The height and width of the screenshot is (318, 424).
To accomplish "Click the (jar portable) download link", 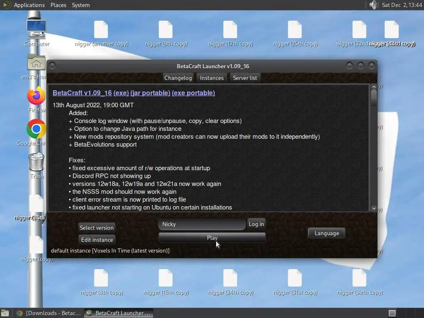I will click(150, 93).
